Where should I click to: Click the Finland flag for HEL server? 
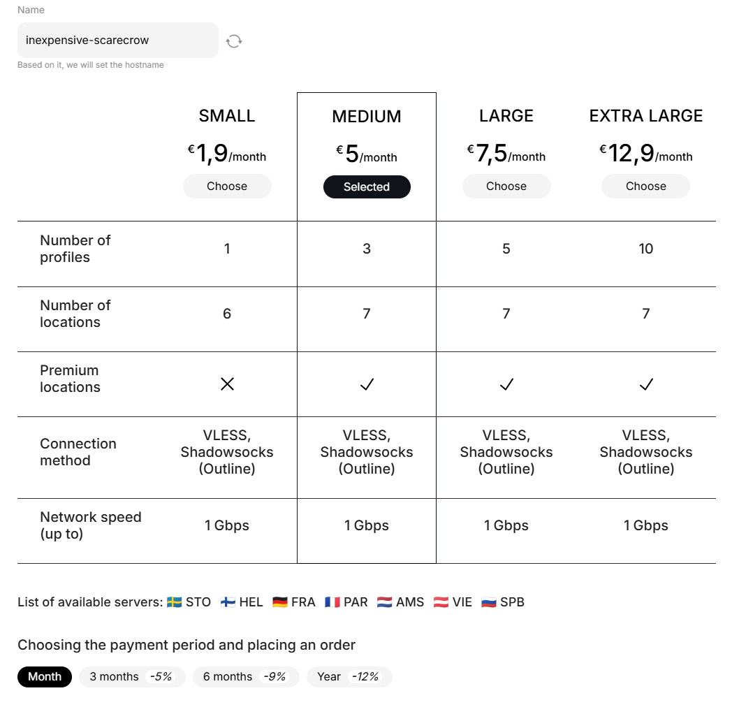(x=228, y=602)
